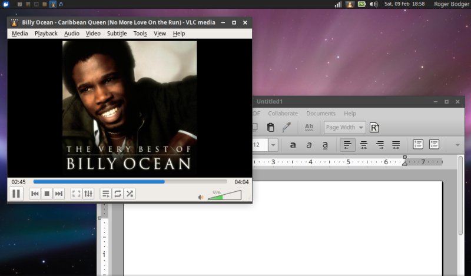Viewport: 471px width, 276px height.
Task: Open VLC extended settings panel
Action: (x=88, y=194)
